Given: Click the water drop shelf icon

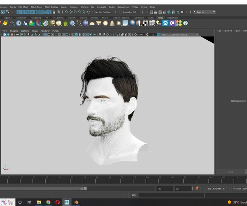Looking at the screenshot, I should click(25, 23).
